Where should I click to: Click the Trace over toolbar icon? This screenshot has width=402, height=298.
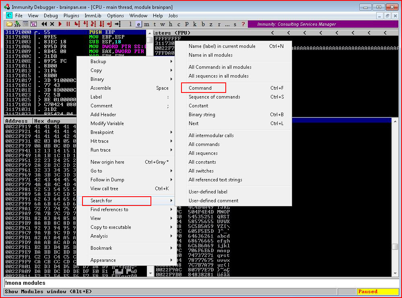coord(102,24)
